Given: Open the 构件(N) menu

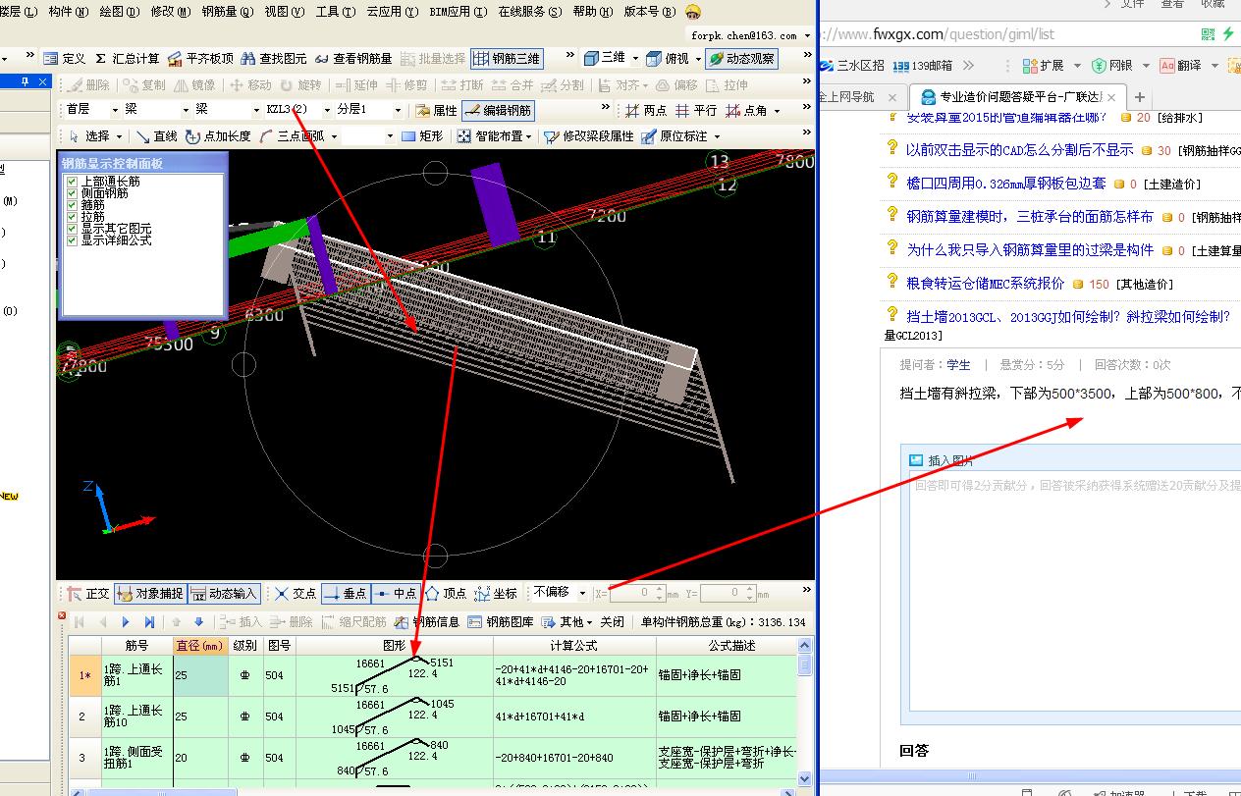Looking at the screenshot, I should coord(68,11).
